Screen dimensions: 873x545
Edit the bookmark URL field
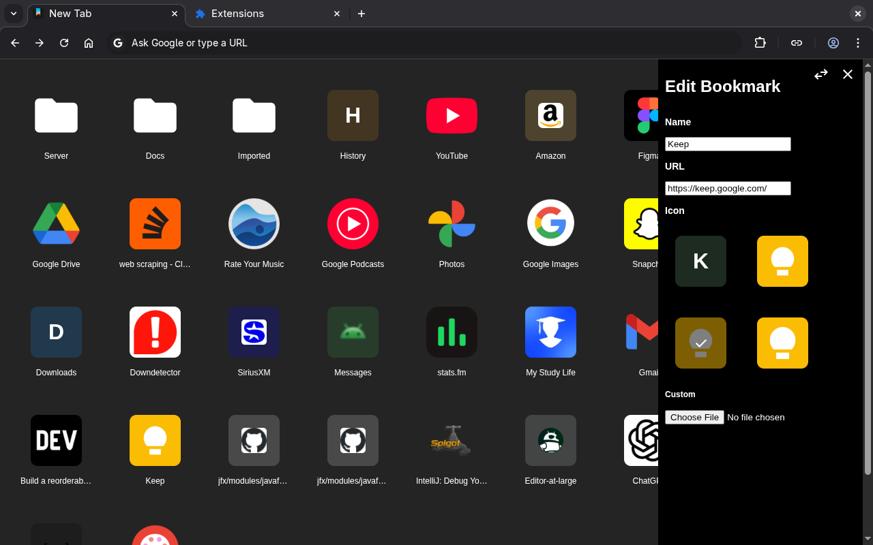728,188
